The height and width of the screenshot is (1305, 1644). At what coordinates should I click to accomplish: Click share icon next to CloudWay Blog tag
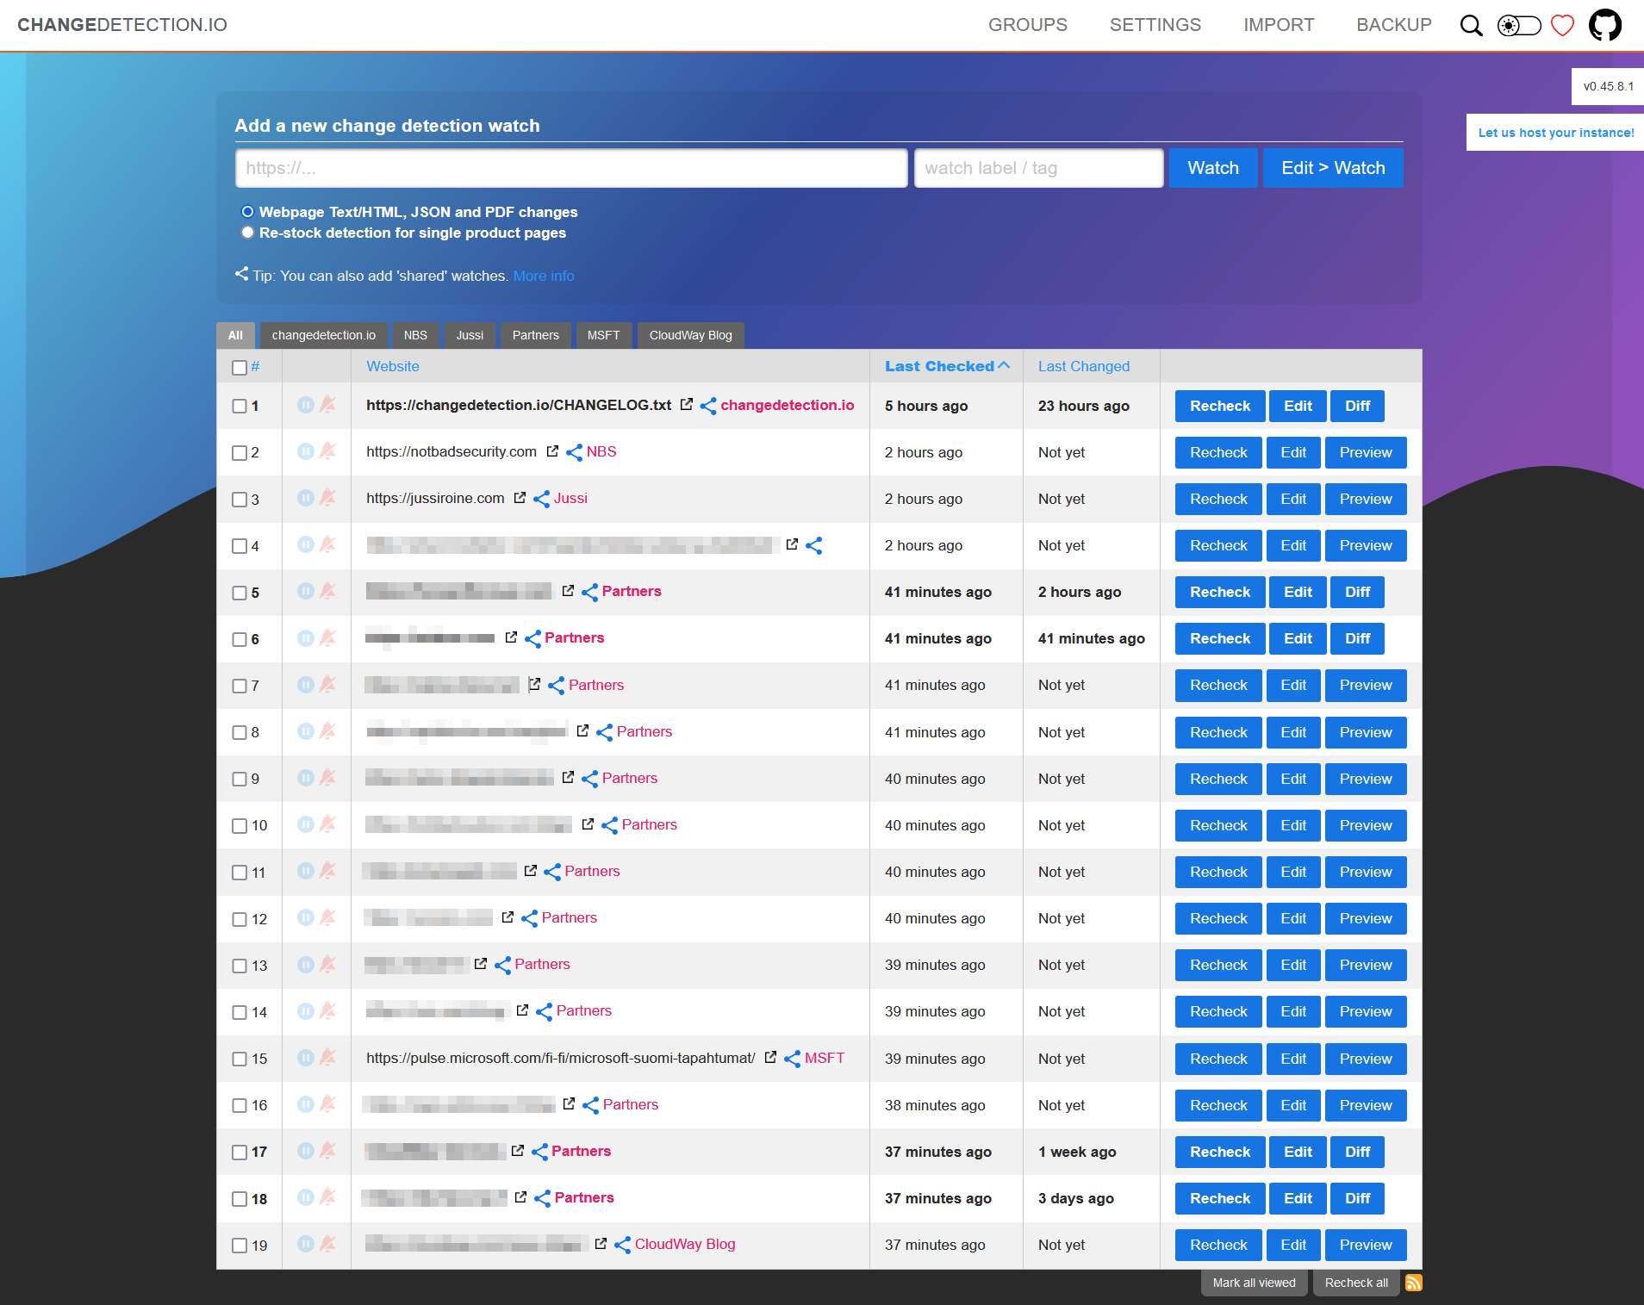(622, 1245)
